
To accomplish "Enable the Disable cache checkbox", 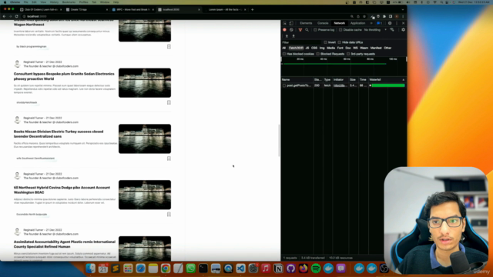I will [x=340, y=30].
